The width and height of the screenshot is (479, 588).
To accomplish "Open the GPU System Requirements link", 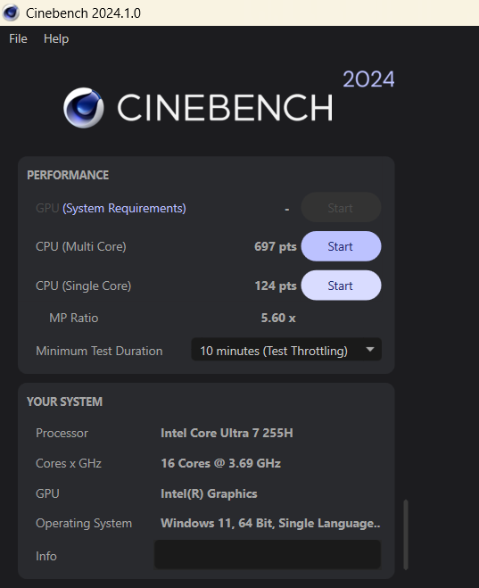I will tap(124, 208).
